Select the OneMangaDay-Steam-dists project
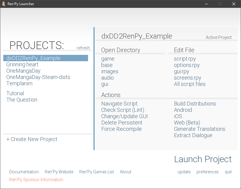Screen dimensions: 241x189 tap(38, 77)
